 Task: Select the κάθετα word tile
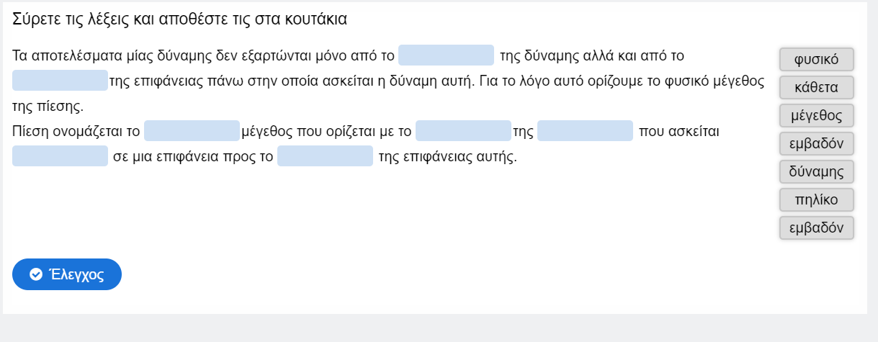pyautogui.click(x=816, y=87)
